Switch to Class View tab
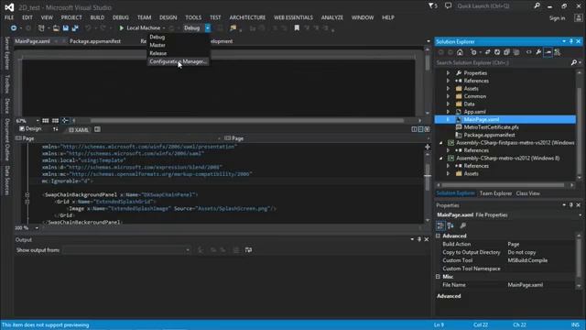 pyautogui.click(x=527, y=193)
